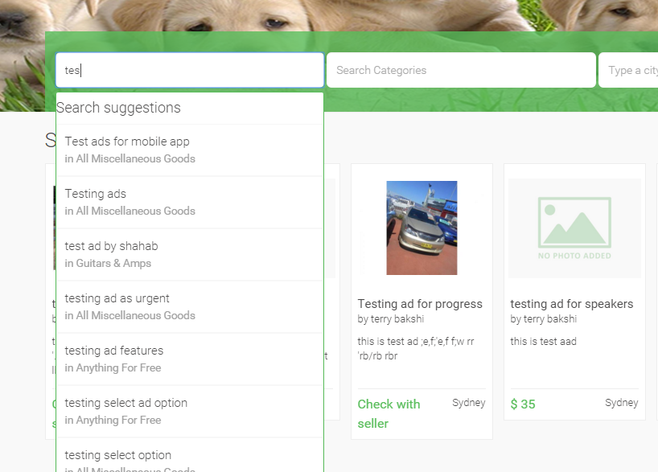Image resolution: width=658 pixels, height=472 pixels.
Task: Click the "No Photo Added" placeholder image
Action: click(x=574, y=228)
